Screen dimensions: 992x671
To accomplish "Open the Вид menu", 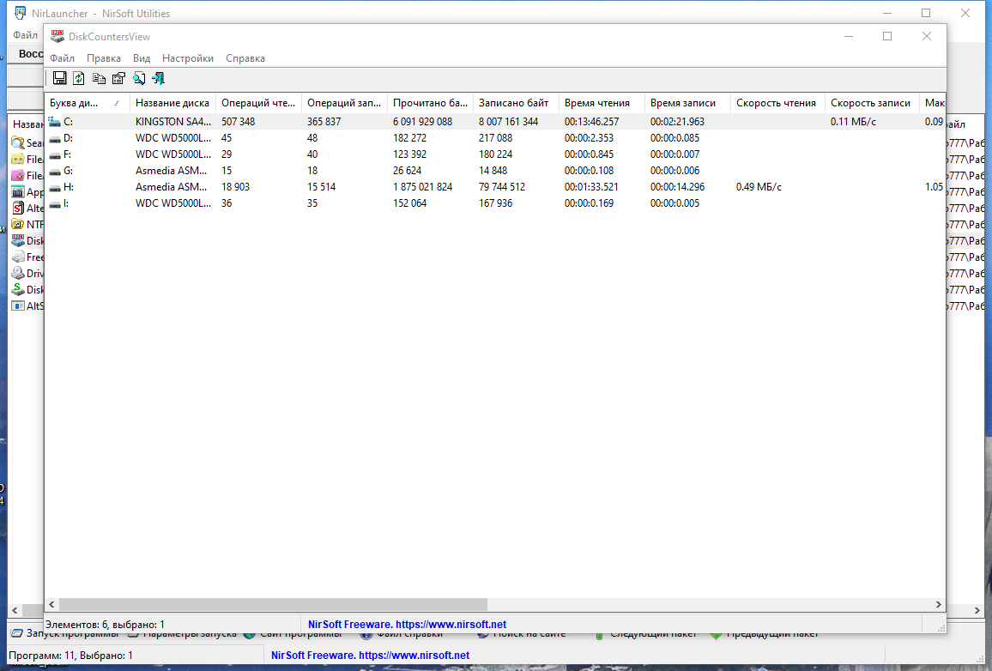I will coord(141,58).
